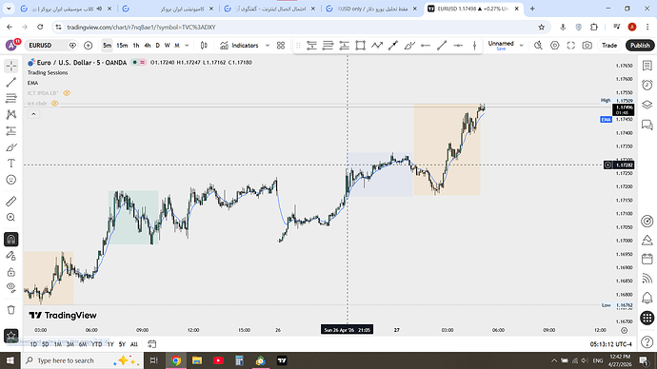Switch to the daily D timeframe
Screen dimensions: 657x369
tap(157, 46)
